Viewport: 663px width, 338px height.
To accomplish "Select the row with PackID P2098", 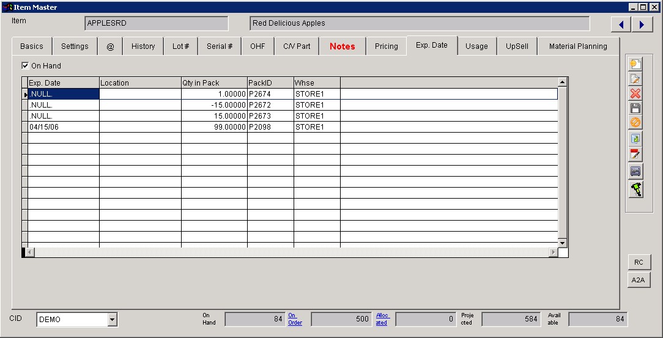I will (270, 127).
